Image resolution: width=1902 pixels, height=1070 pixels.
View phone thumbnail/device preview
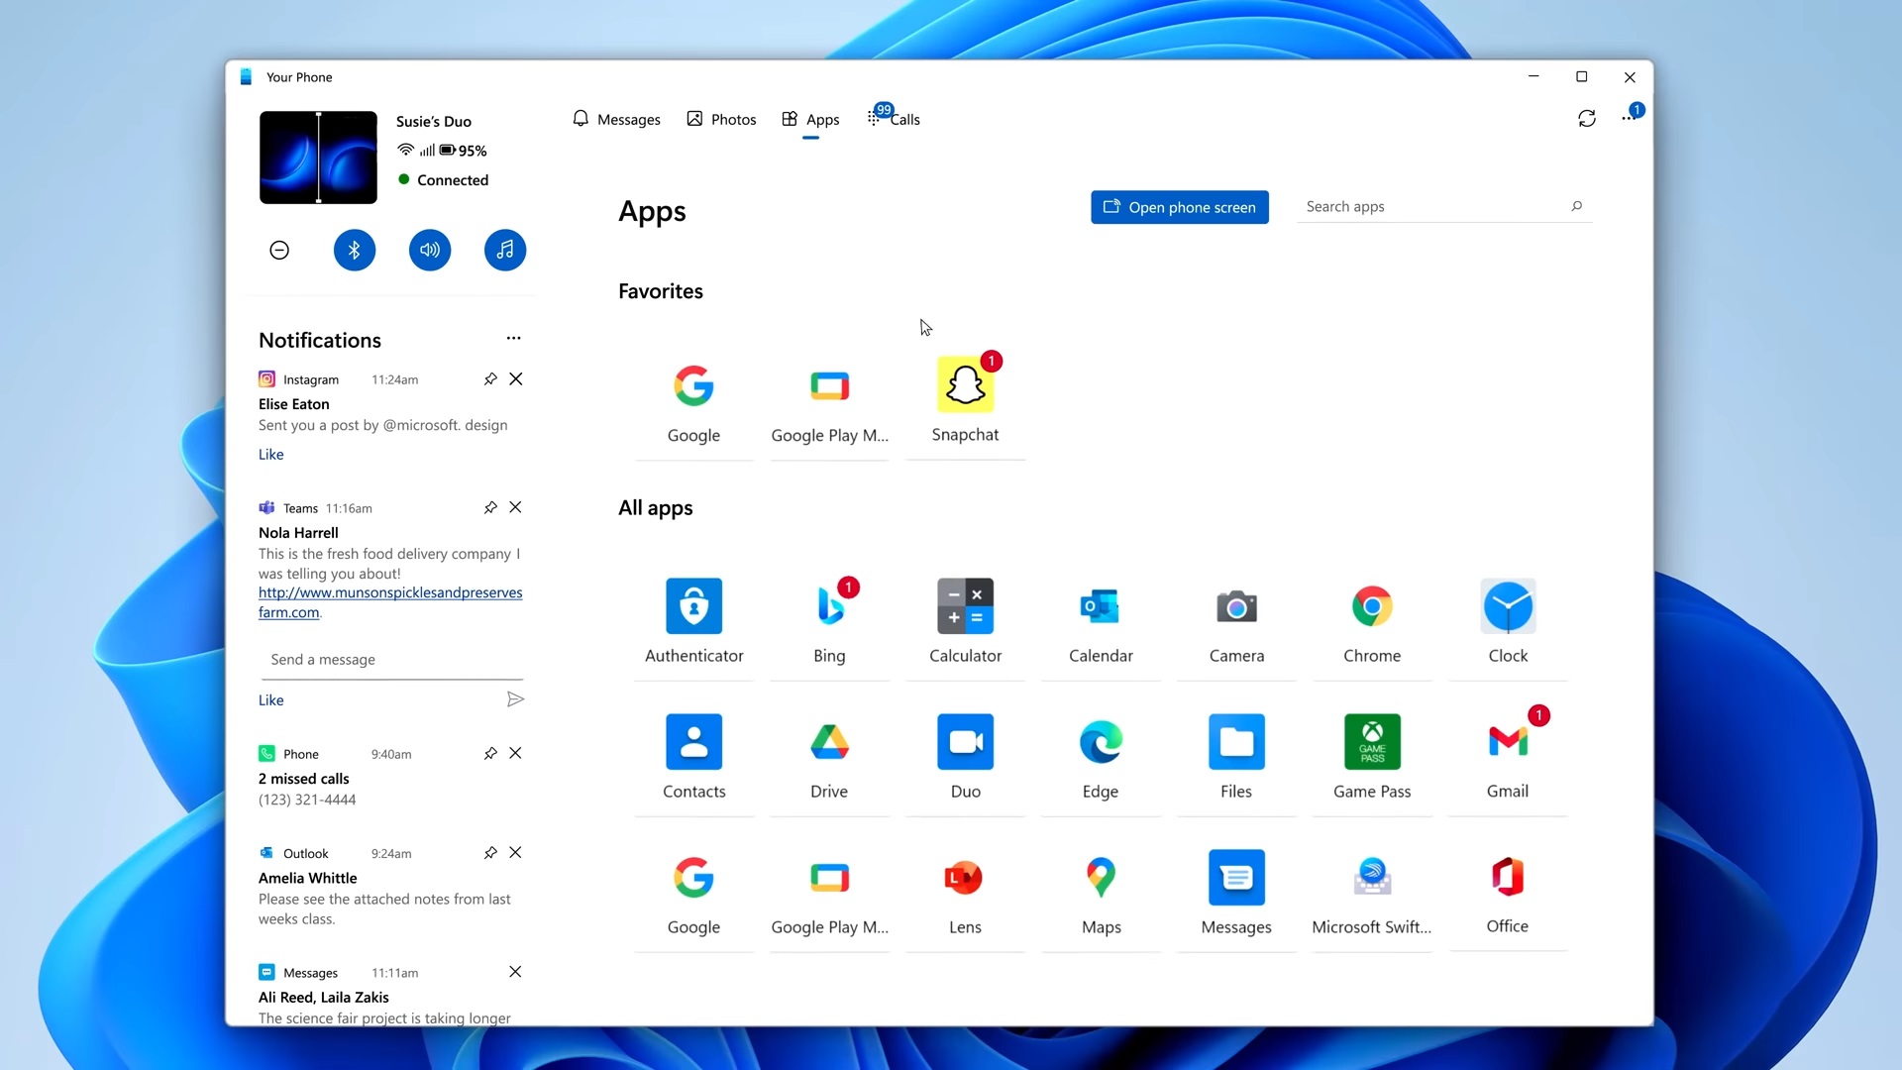(x=319, y=157)
